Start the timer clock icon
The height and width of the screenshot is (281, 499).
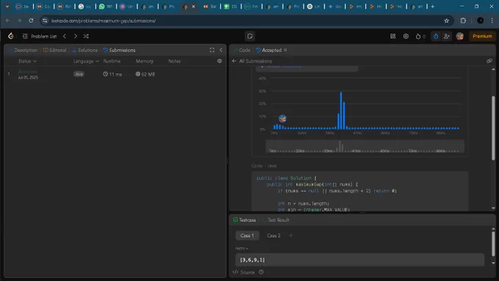click(436, 36)
